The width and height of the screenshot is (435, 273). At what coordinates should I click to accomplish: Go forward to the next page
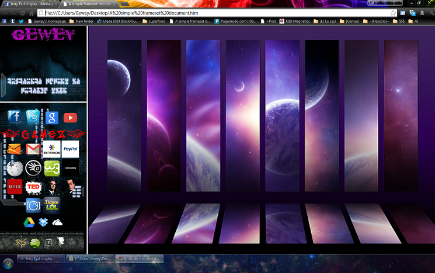coord(14,13)
